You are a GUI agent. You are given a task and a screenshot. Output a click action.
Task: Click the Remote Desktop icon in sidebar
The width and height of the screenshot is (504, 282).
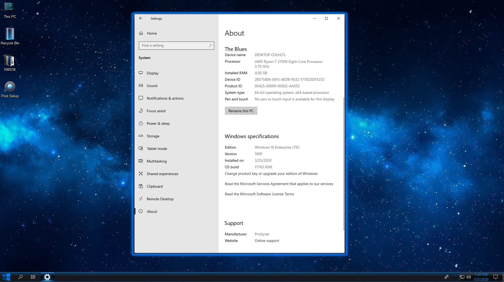tap(141, 199)
